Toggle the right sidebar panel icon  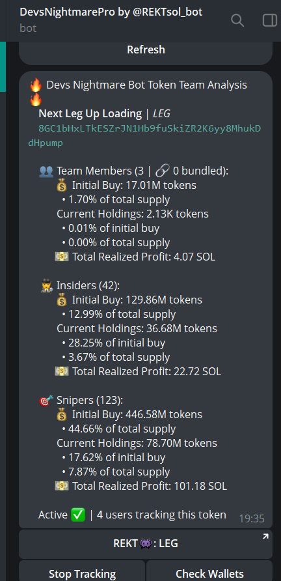coord(270,20)
